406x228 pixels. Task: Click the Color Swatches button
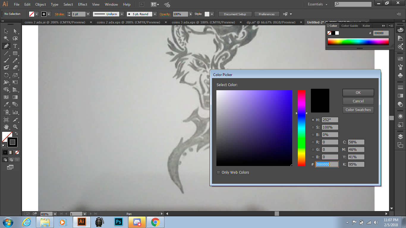[358, 110]
